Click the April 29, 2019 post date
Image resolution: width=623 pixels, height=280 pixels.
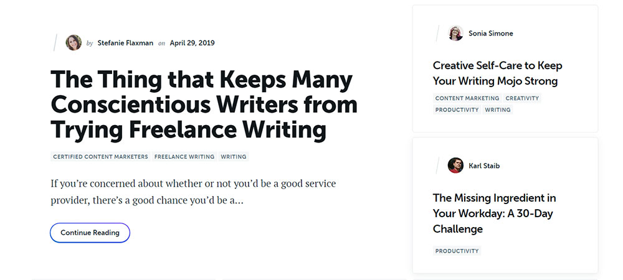click(x=193, y=43)
